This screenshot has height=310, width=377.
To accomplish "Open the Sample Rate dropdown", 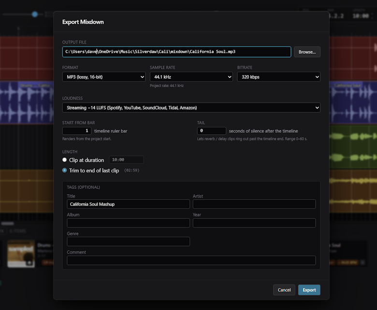I will pos(191,77).
